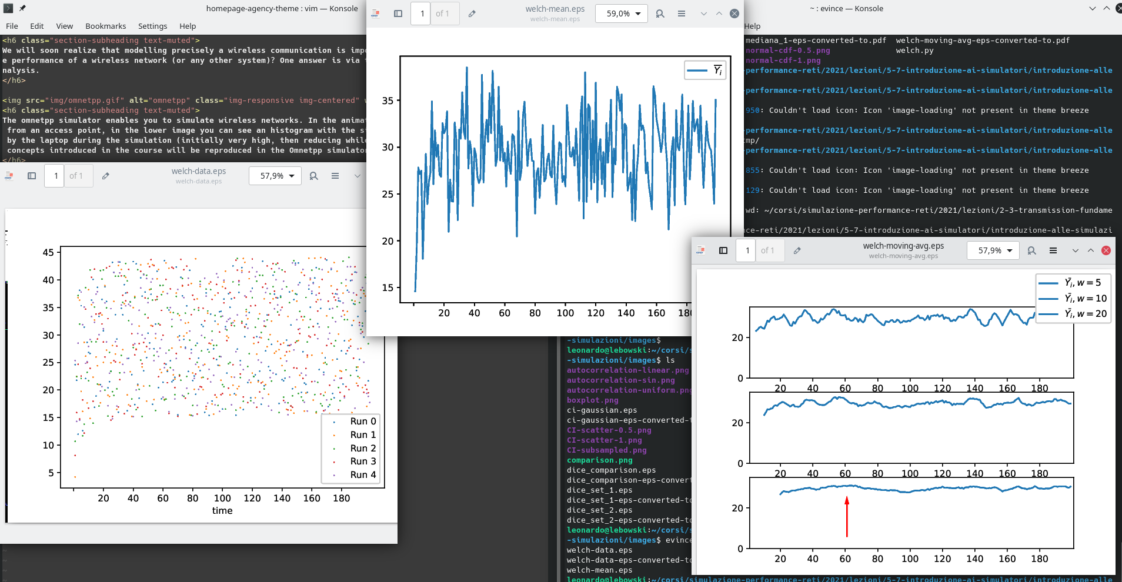Open View menu in vim Konsole
The width and height of the screenshot is (1122, 582).
(x=65, y=26)
